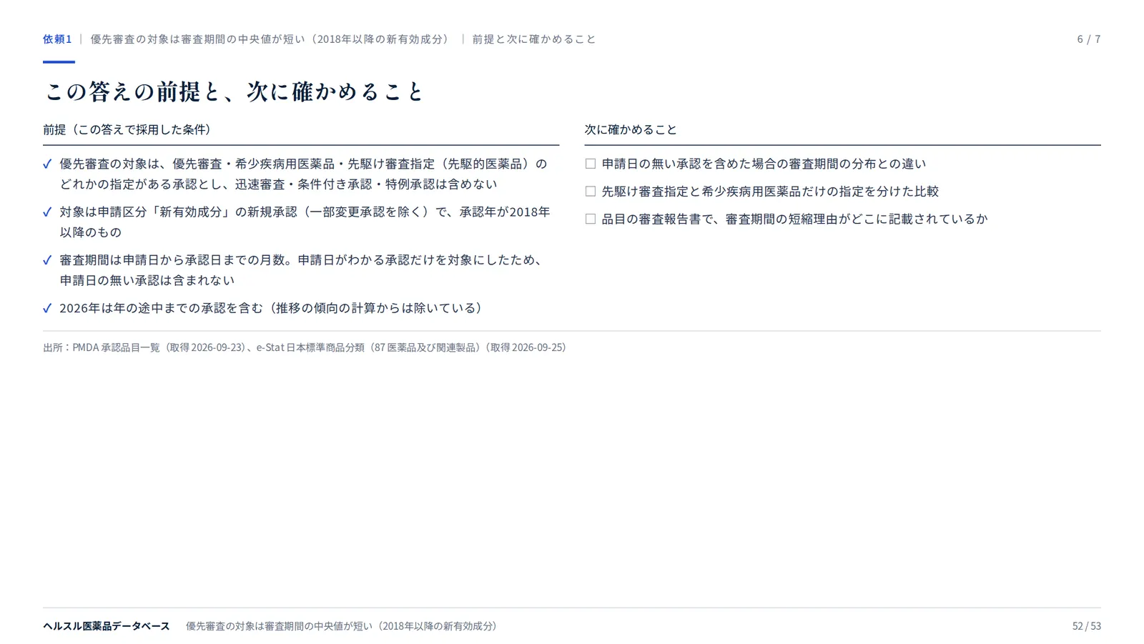The width and height of the screenshot is (1144, 644).
Task: Click breadcrumb 優先審査の対象は審査期間の中央値が短い at top
Action: 270,39
